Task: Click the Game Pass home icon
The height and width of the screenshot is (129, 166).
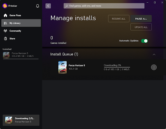Action: click(5, 15)
